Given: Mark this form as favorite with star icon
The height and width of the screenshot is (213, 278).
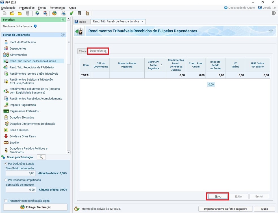Looking at the screenshot, I should tap(271, 31).
